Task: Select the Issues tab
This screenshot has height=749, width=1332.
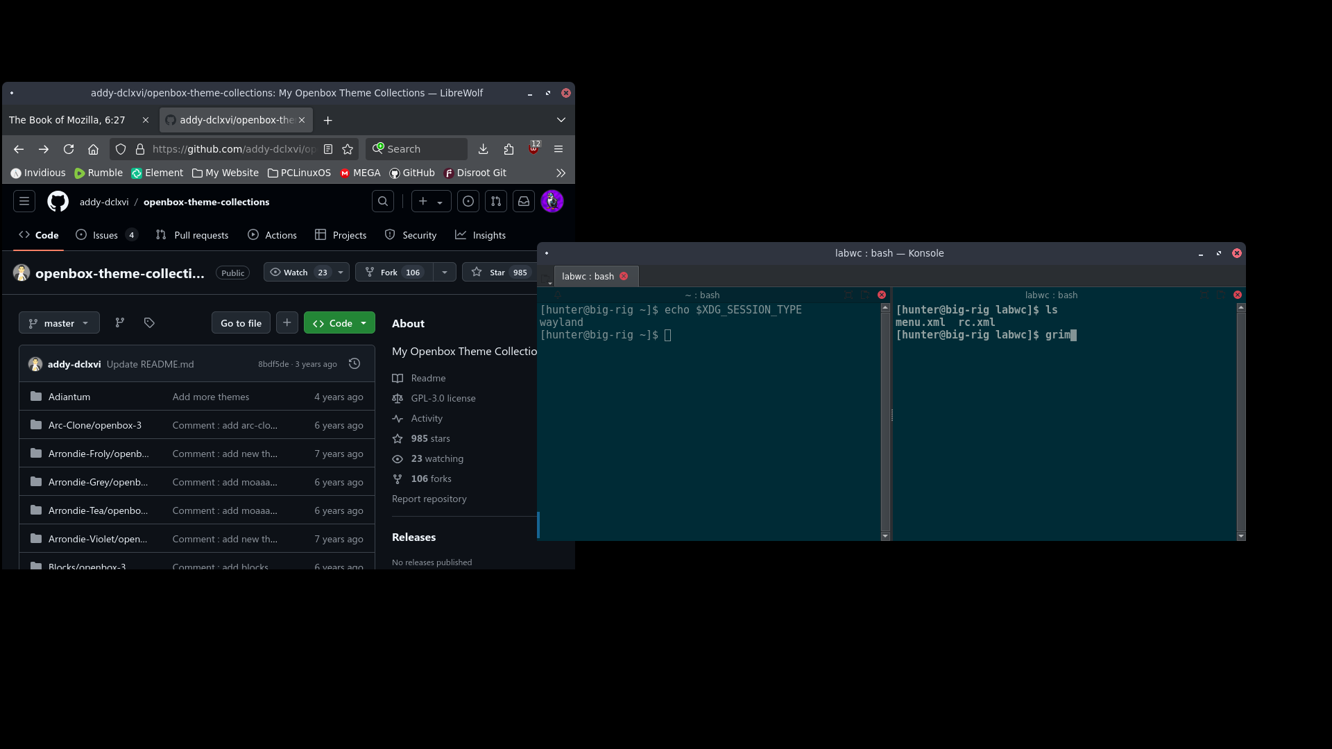Action: (x=106, y=235)
